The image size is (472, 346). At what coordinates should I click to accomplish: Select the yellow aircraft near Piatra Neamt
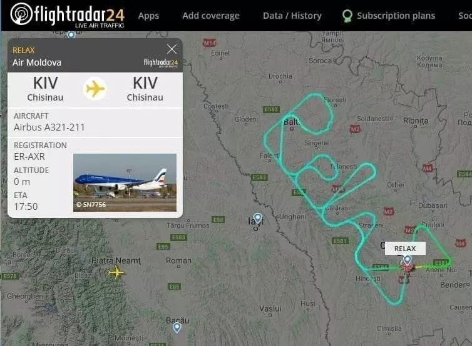click(116, 272)
